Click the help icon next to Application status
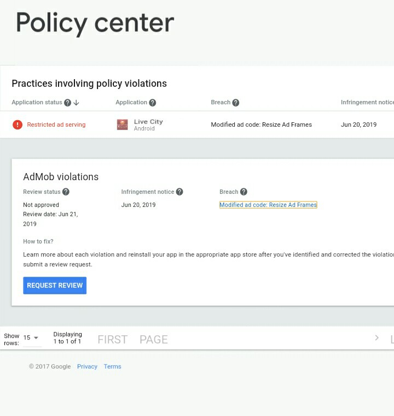Image resolution: width=394 pixels, height=416 pixels. [67, 103]
